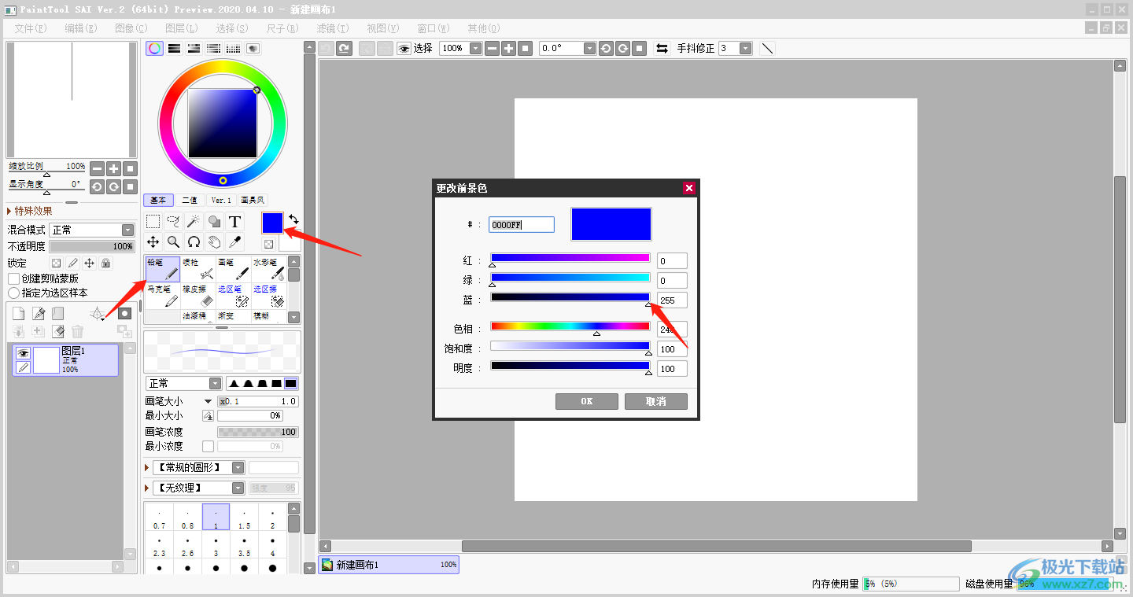
Task: Open the 混合模式 blend mode dropdown
Action: (x=127, y=230)
